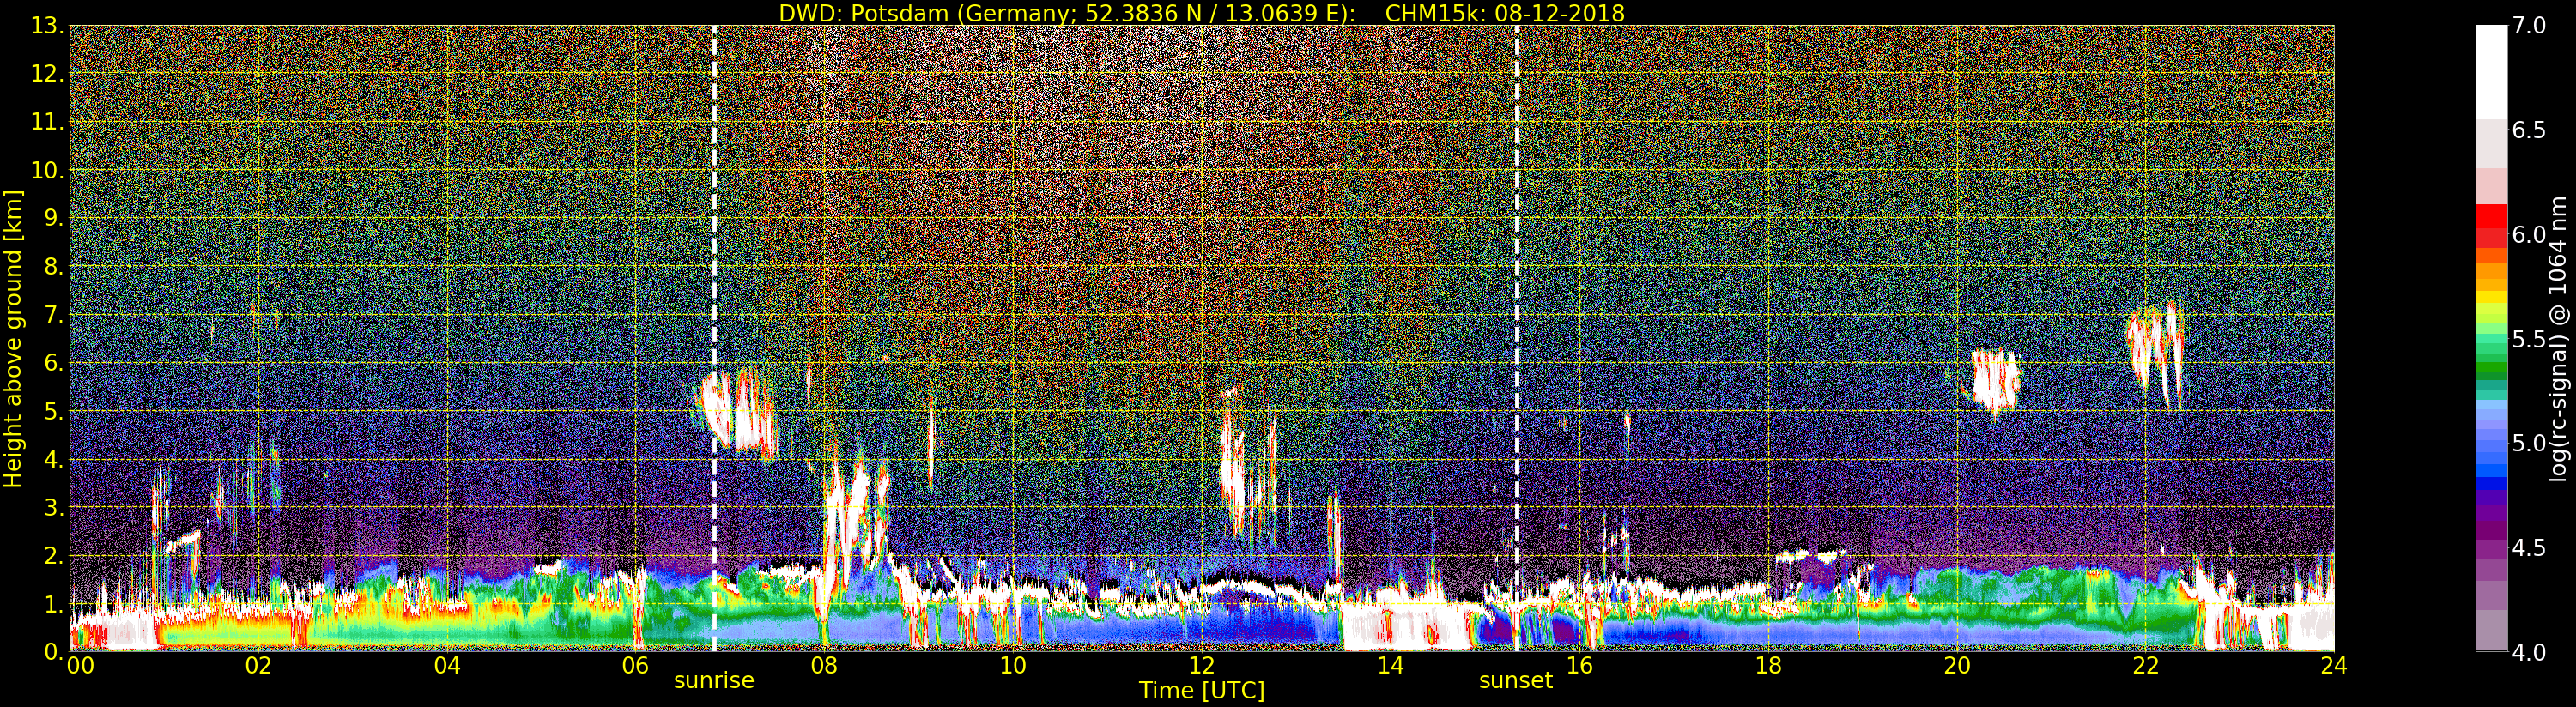Click the '12' time tick label
Image resolution: width=2576 pixels, height=707 pixels.
pos(1202,666)
